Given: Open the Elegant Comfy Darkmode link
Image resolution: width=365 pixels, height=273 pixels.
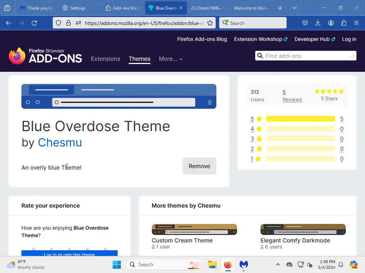Looking at the screenshot, I should pyautogui.click(x=295, y=241).
